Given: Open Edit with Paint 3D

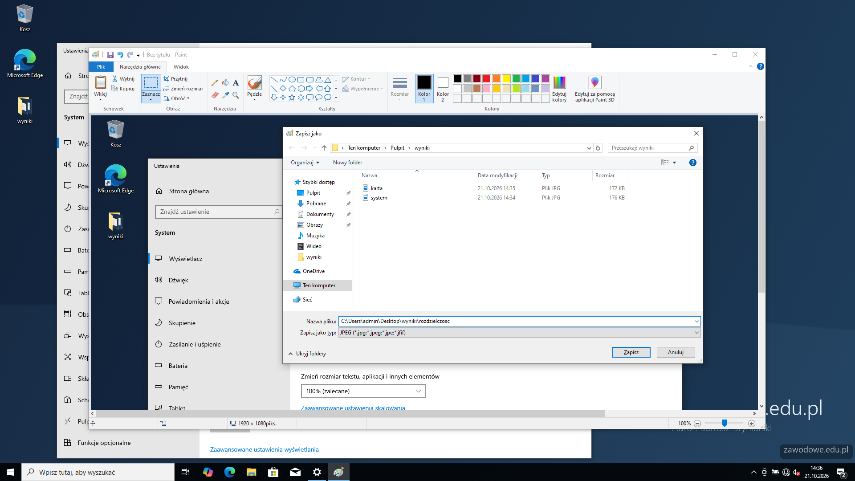Looking at the screenshot, I should coord(595,89).
